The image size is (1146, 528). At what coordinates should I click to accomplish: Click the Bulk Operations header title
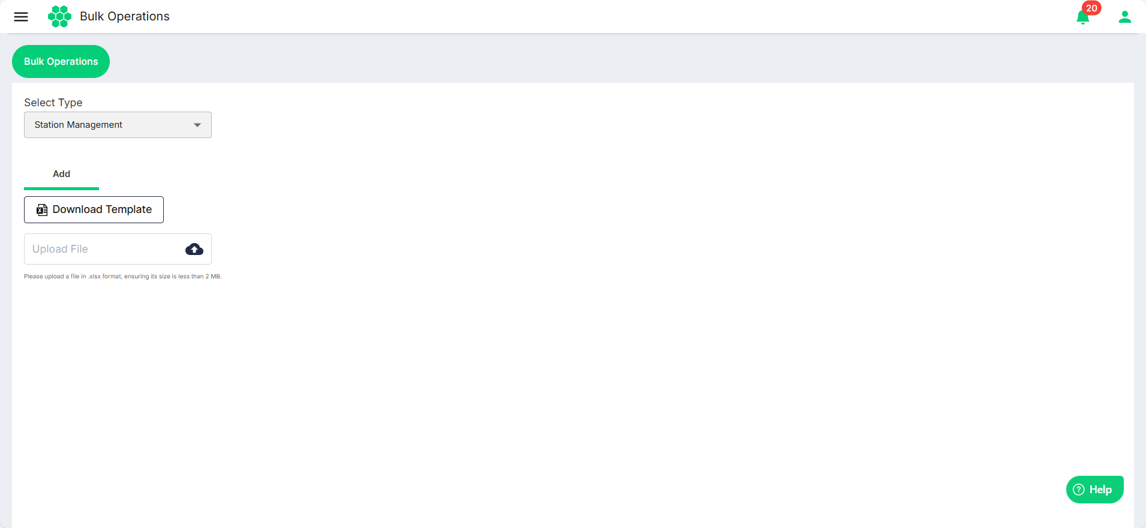[125, 17]
